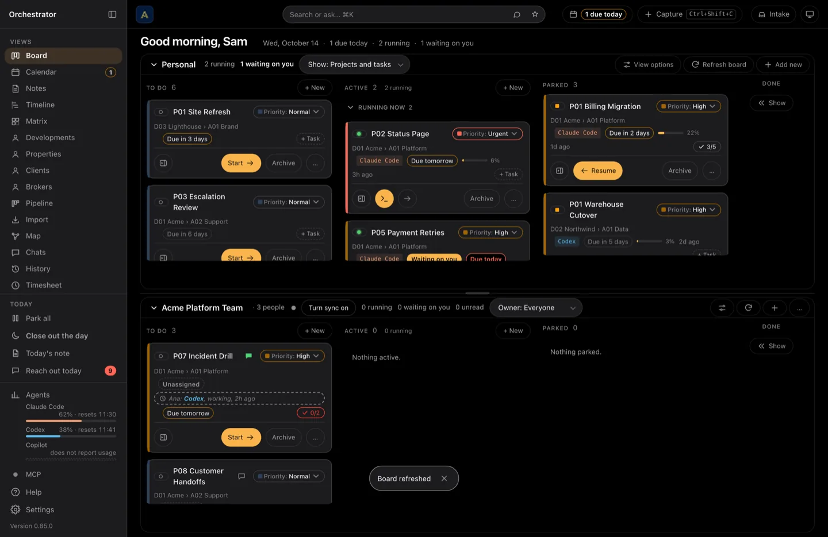Image resolution: width=828 pixels, height=537 pixels.
Task: Toggle status square on P01 Warehouse Cutover
Action: coord(557,210)
